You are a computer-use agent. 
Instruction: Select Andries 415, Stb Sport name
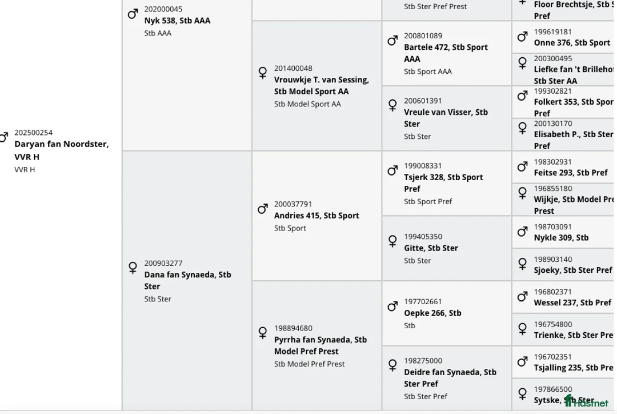(316, 216)
